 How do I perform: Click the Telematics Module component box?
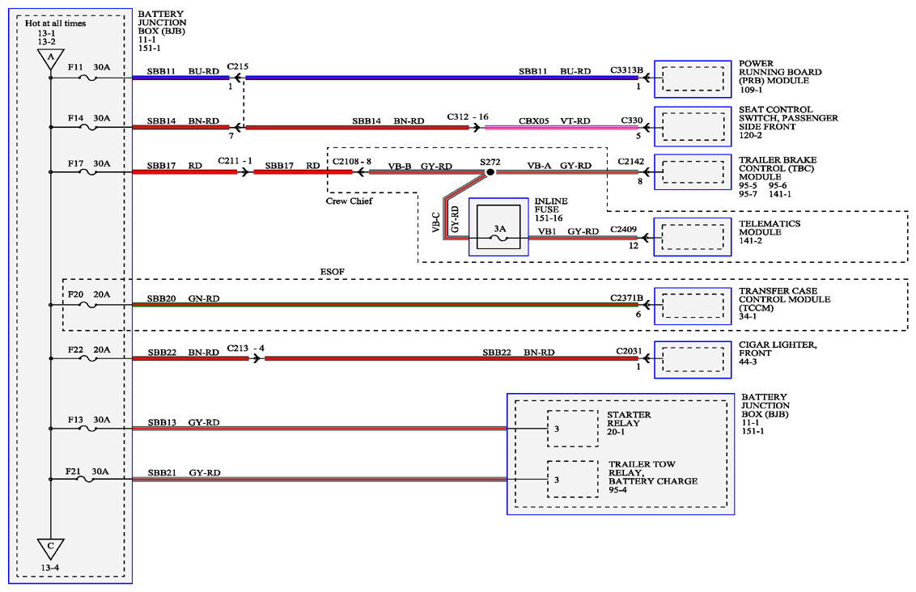693,237
